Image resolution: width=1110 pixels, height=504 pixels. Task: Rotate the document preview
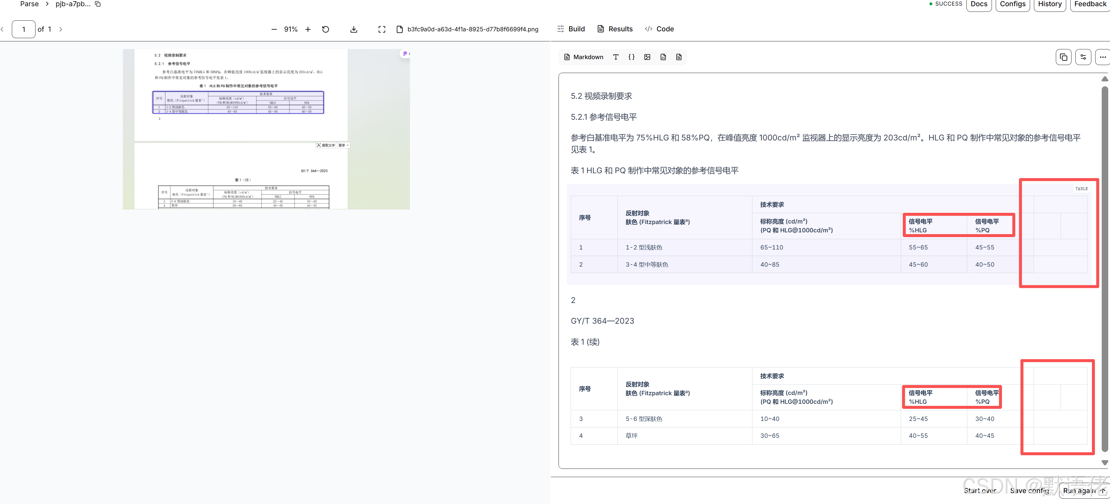tap(326, 29)
